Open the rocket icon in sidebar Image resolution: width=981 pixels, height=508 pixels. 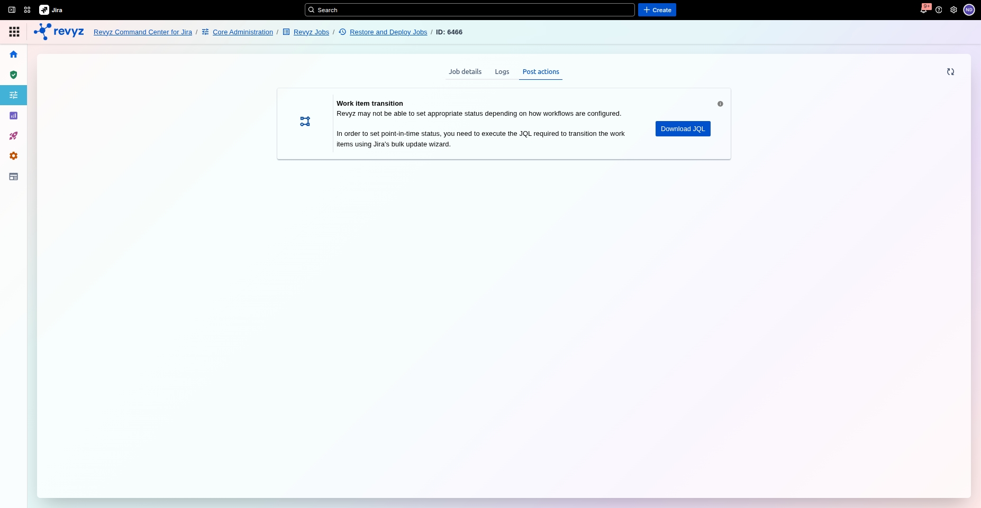[x=14, y=136]
